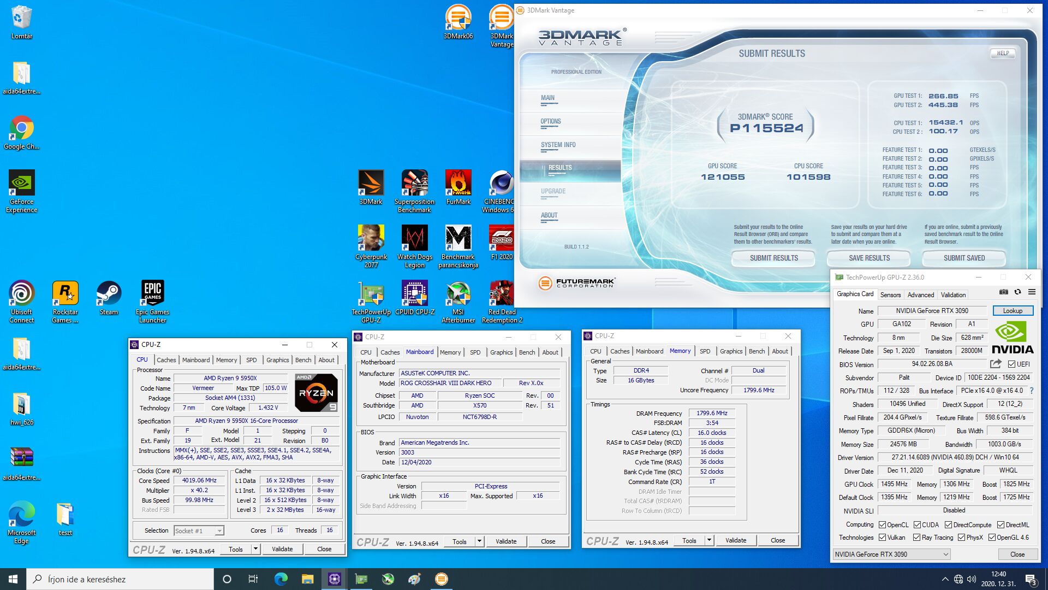Screen dimensions: 1048x590
Task: Toggle the CUDA checkbox
Action: (x=917, y=524)
